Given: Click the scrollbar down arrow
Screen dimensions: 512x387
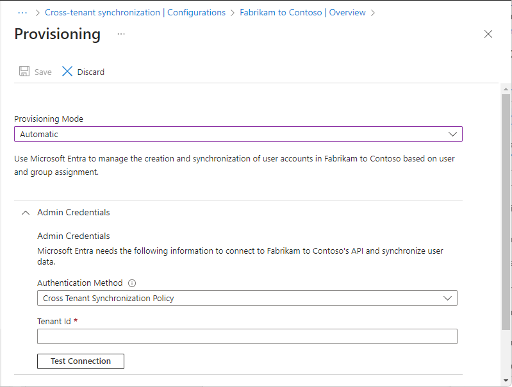Looking at the screenshot, I should click(x=506, y=381).
